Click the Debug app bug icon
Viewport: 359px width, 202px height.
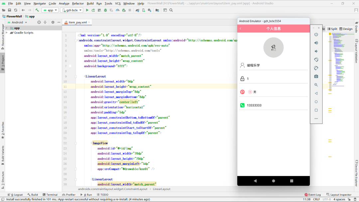pos(105,10)
